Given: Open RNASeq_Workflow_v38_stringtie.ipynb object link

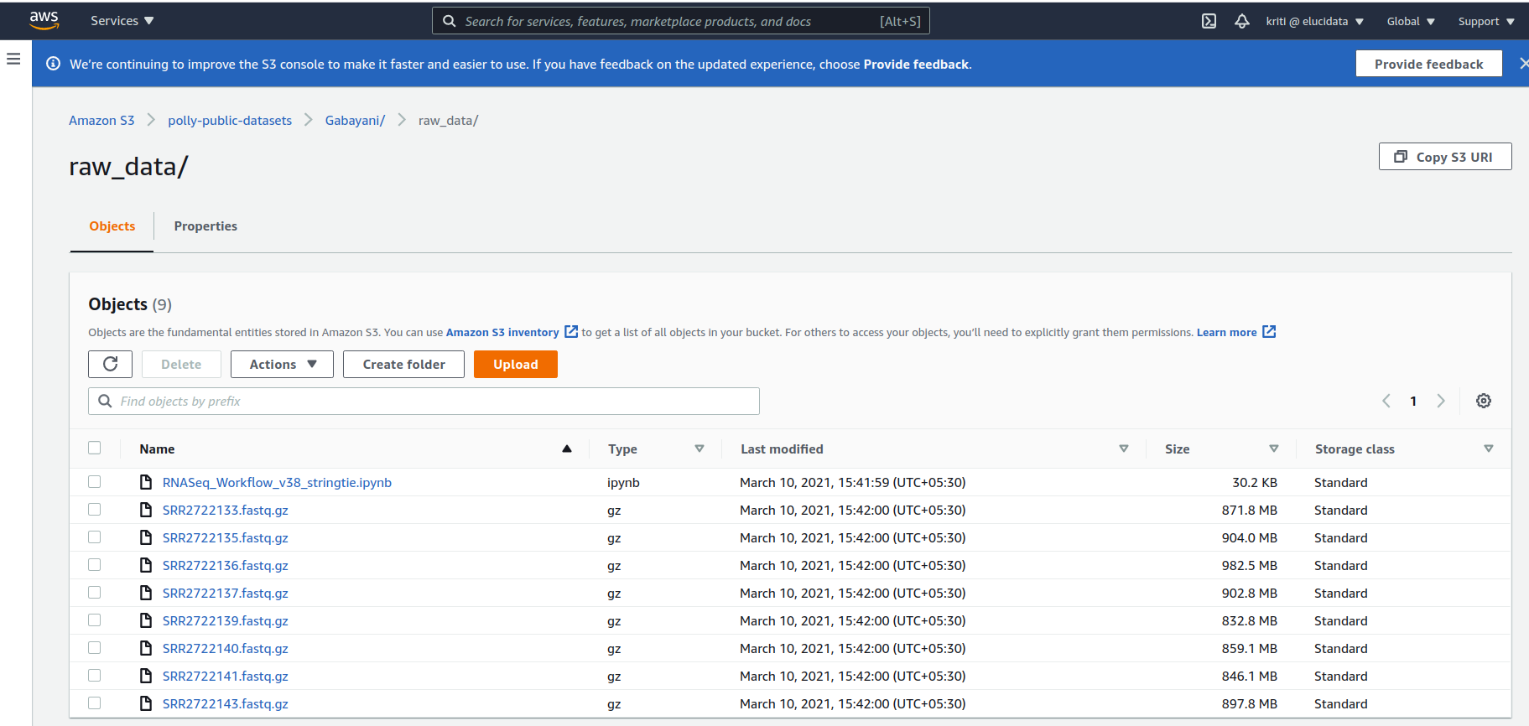Looking at the screenshot, I should (277, 482).
